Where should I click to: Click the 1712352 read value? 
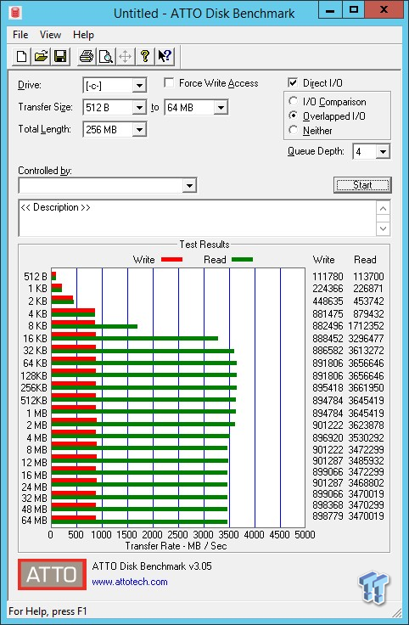367,326
